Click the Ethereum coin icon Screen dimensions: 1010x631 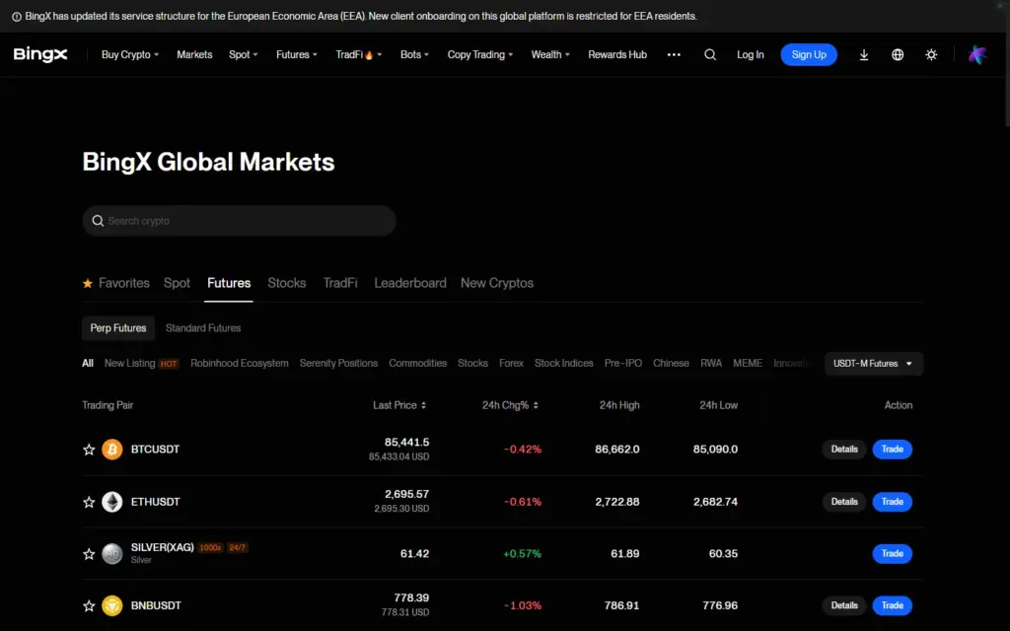[112, 502]
